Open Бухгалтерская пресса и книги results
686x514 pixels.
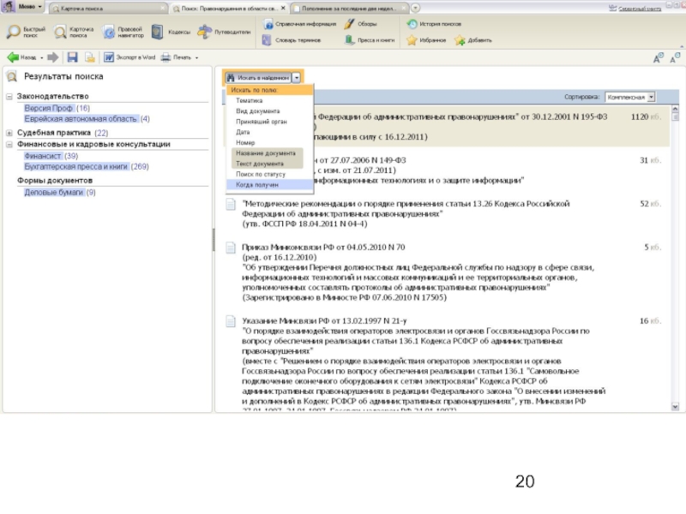(76, 166)
